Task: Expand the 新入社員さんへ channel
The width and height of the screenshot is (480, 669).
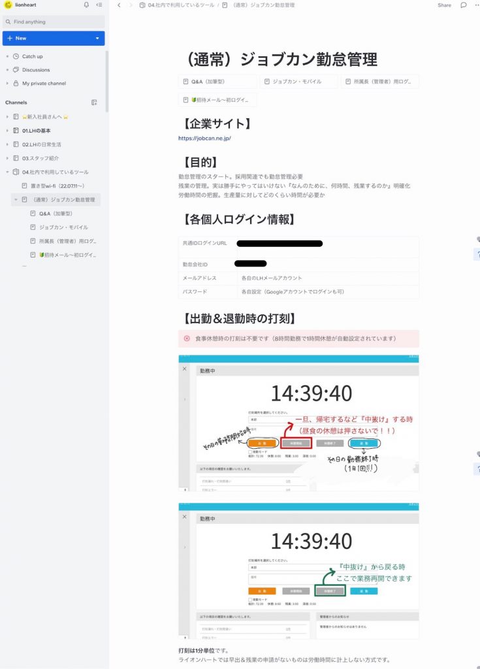Action: tap(7, 117)
